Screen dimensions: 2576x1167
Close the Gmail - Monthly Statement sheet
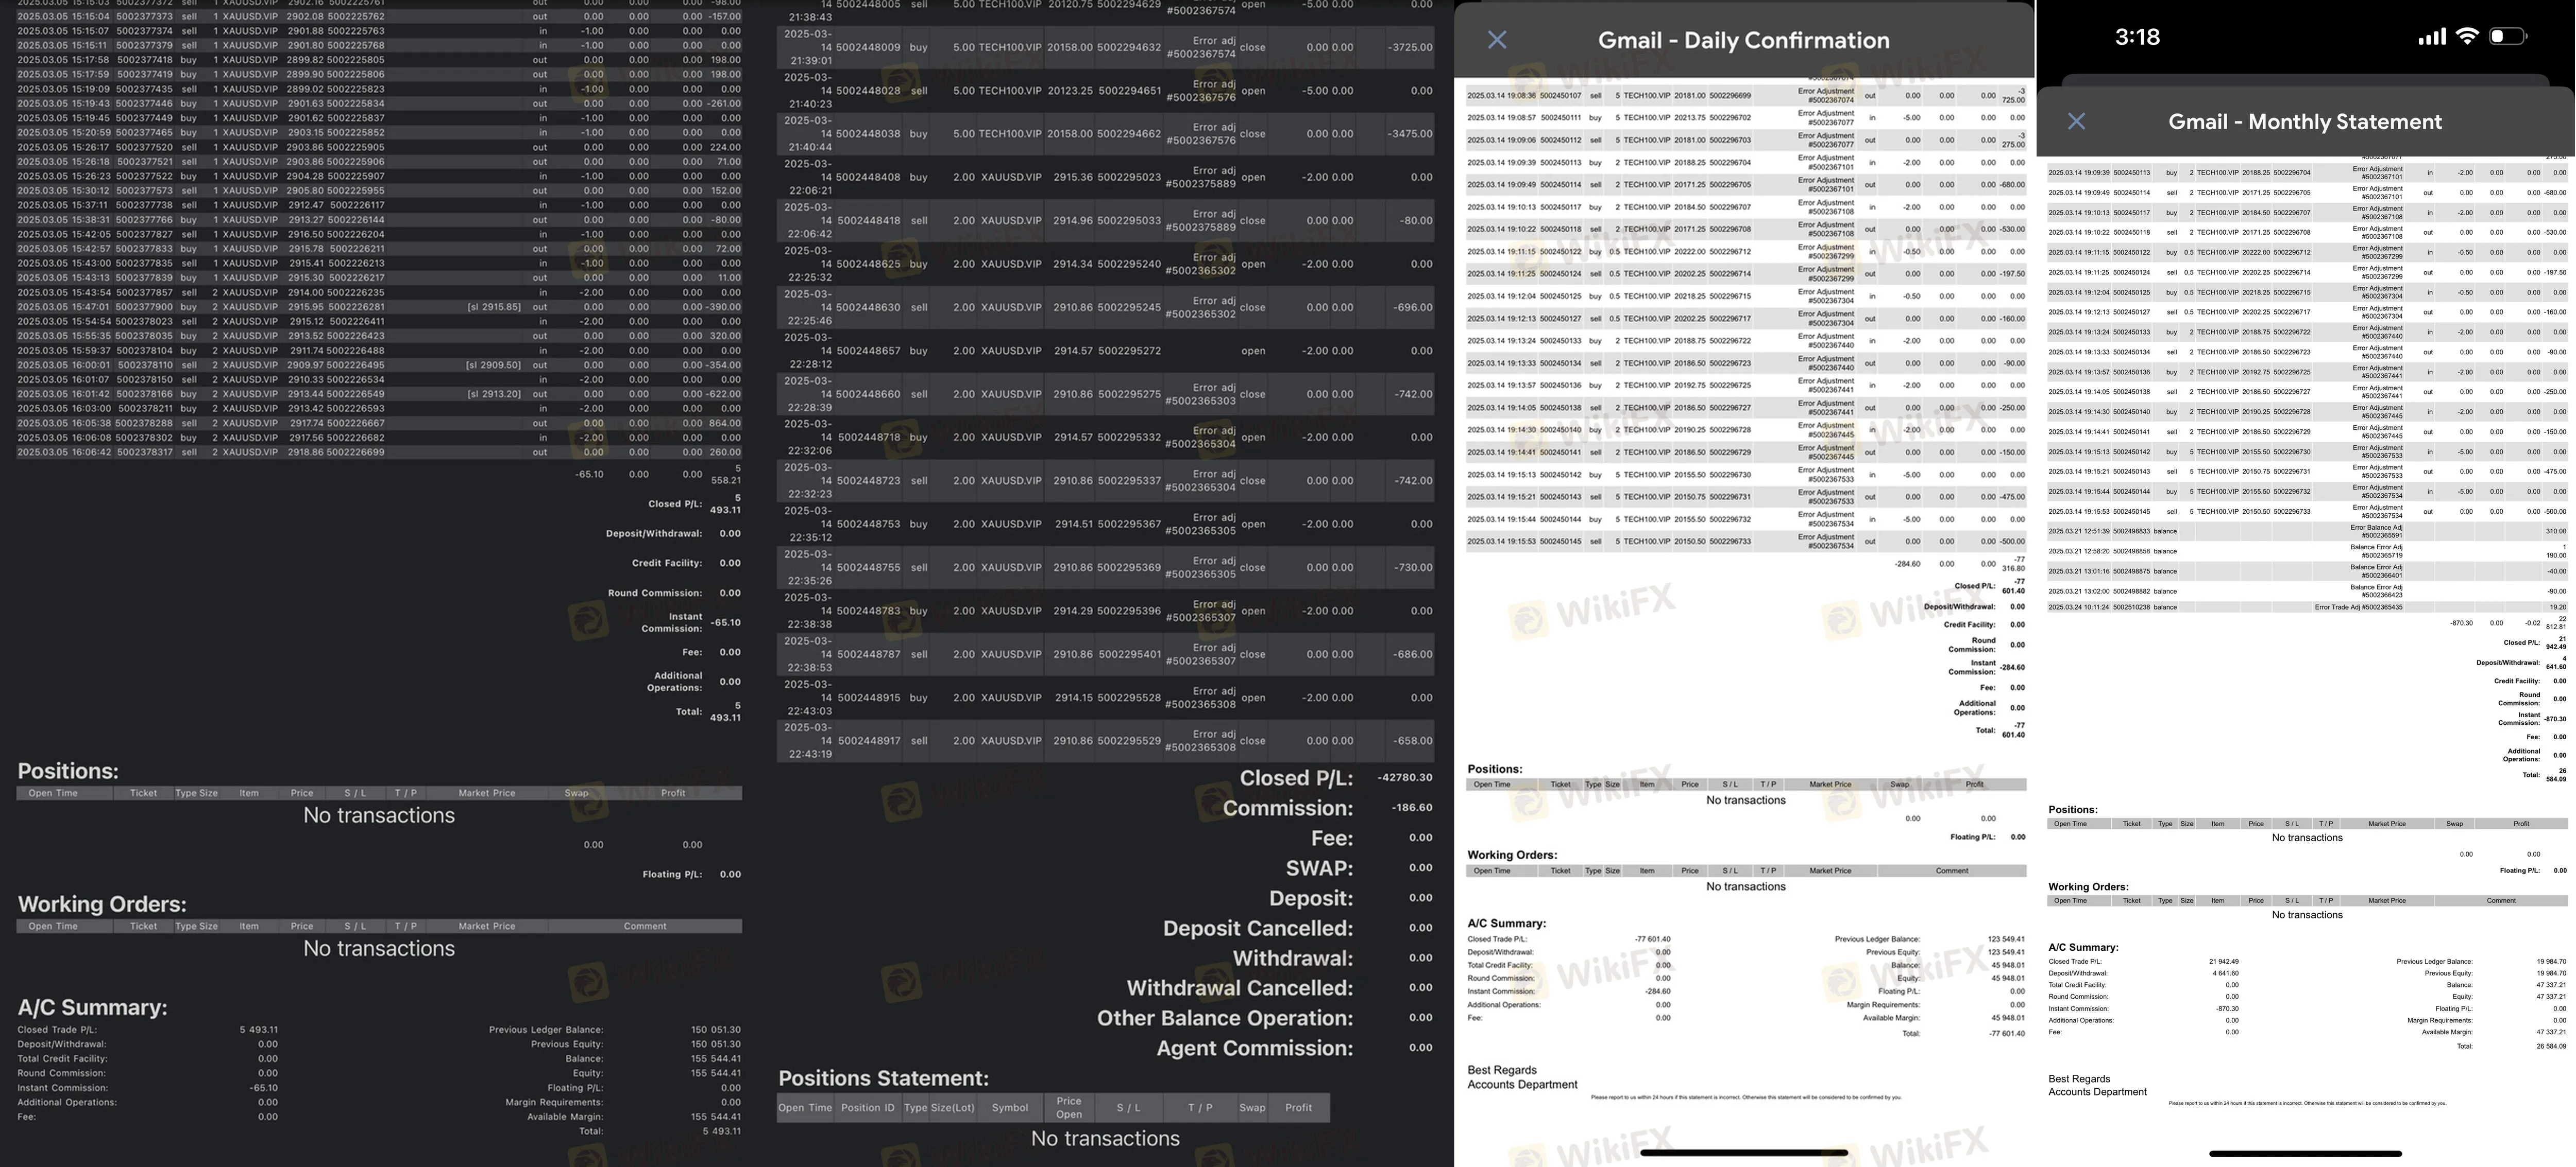click(x=2076, y=121)
